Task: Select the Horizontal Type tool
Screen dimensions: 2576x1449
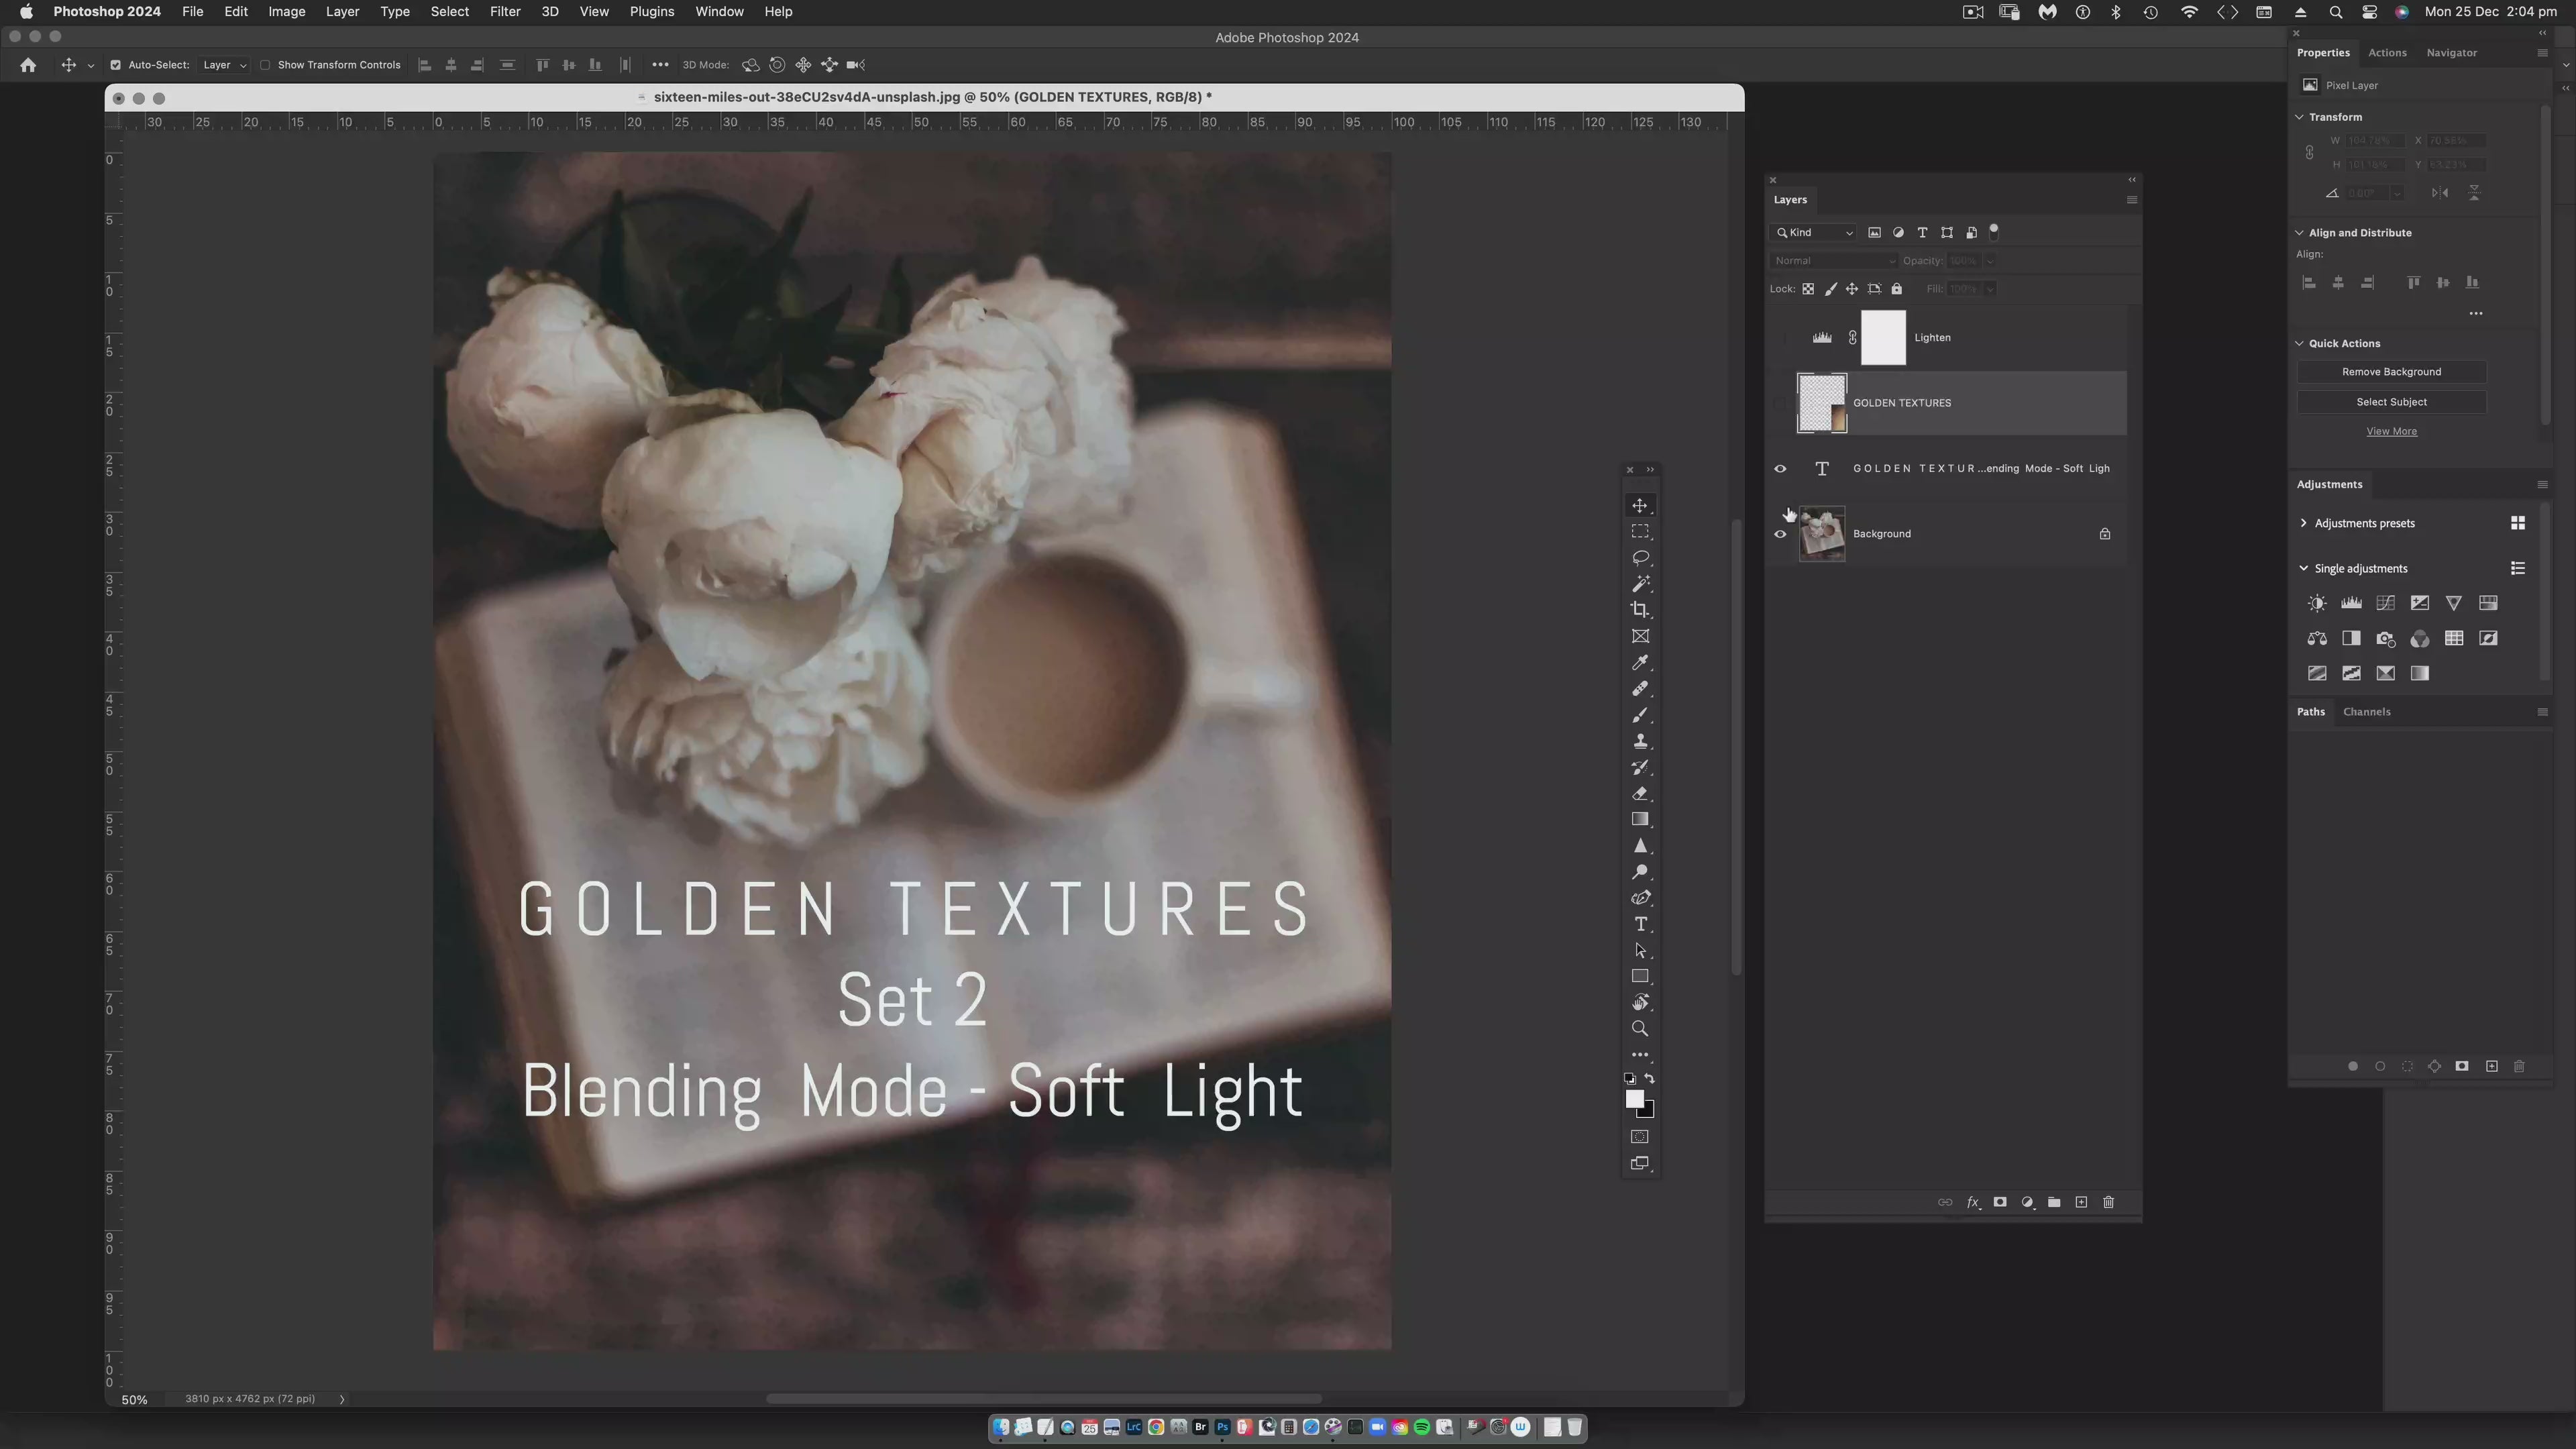Action: (1640, 924)
